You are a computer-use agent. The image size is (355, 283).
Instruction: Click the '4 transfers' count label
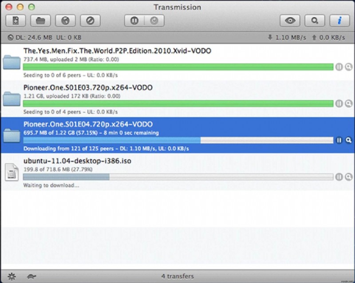177,276
